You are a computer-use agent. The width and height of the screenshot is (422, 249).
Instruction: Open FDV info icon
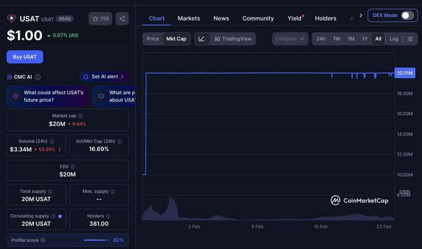[x=73, y=166]
